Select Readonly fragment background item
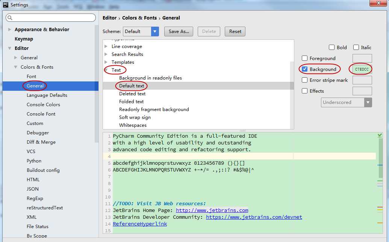389x242 pixels. [154, 110]
